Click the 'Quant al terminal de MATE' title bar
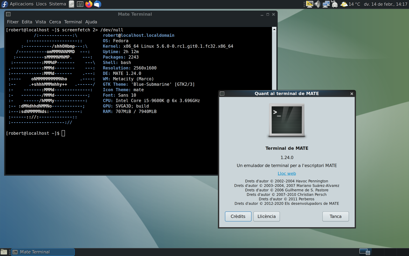 287,93
